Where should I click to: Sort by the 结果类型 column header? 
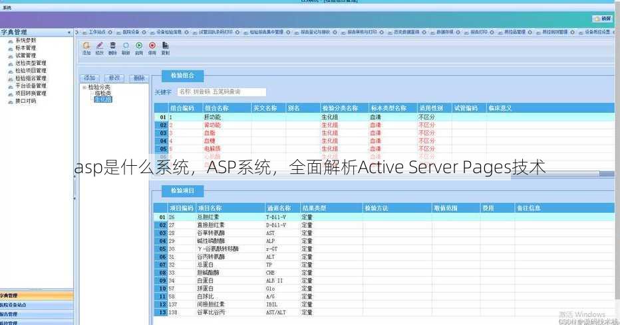click(331, 208)
